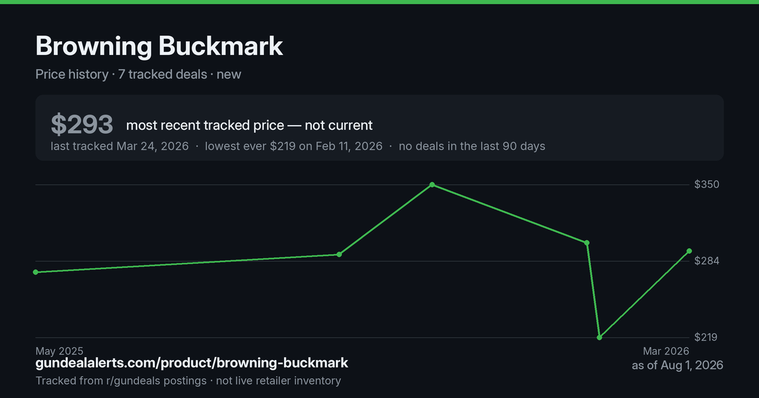Screen dimensions: 759x398
Task: Click the Browning Buckmark title
Action: click(x=159, y=47)
